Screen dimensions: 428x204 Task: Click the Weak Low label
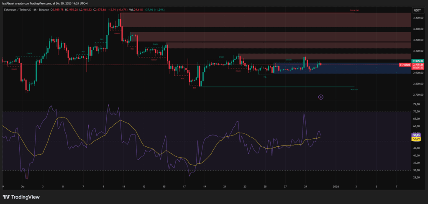point(354,89)
